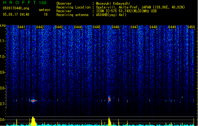The height and width of the screenshot is (126, 198).
Task: Click the kHz axis unit label
Action: pyautogui.click(x=3, y=26)
